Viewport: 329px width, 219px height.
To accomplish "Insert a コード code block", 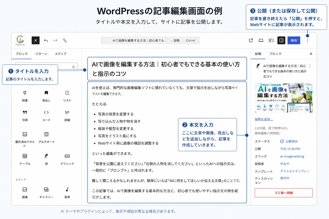I will pyautogui.click(x=46, y=116).
